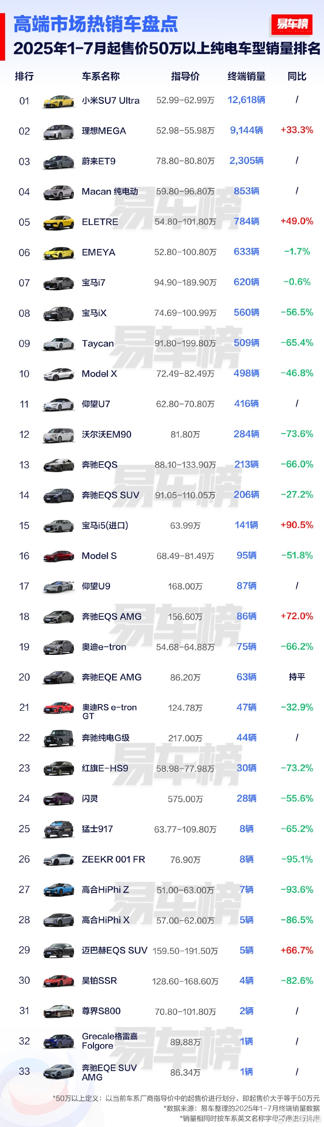This screenshot has height=1127, width=324.
Task: Click the purple 闪灵 car thumbnail
Action: [59, 799]
